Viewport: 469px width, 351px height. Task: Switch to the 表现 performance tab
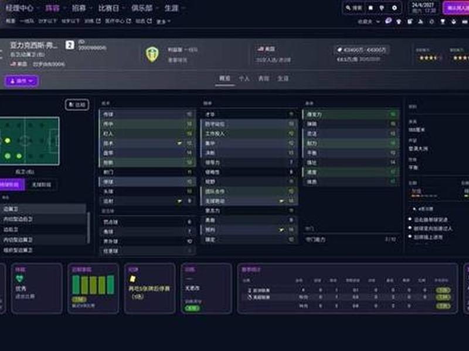click(263, 78)
